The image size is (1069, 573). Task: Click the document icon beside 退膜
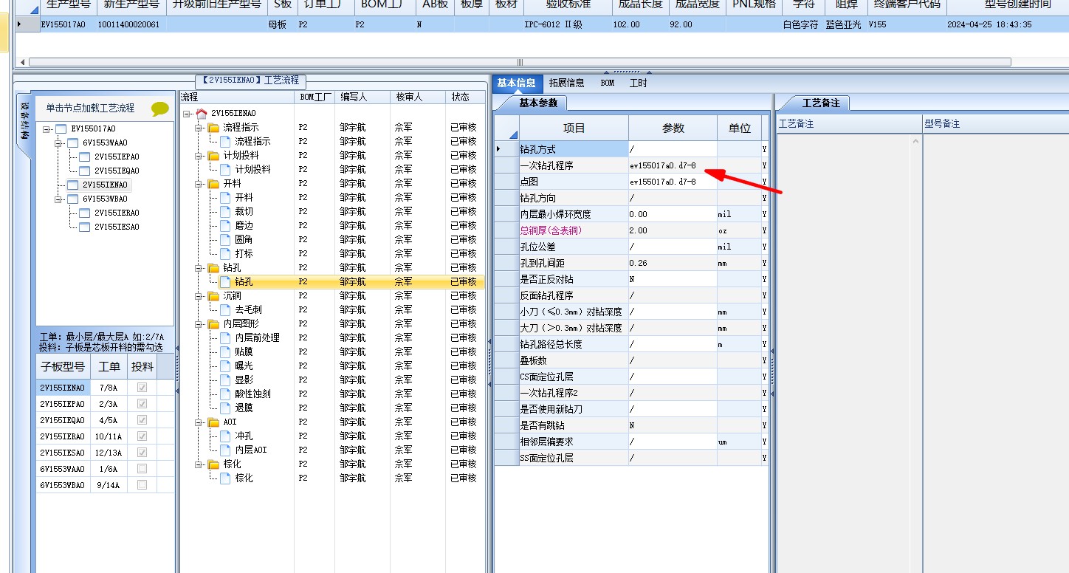point(225,408)
